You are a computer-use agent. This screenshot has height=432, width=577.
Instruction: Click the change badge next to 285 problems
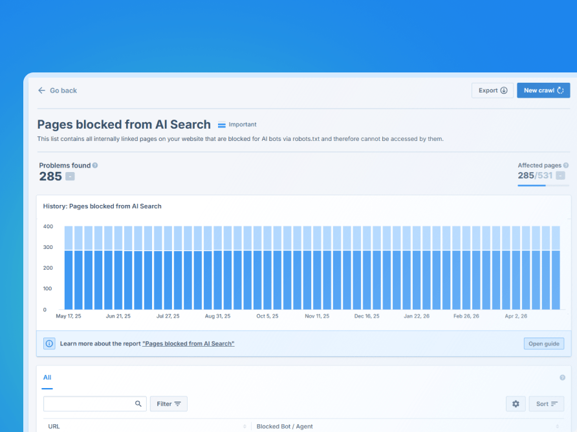click(70, 177)
